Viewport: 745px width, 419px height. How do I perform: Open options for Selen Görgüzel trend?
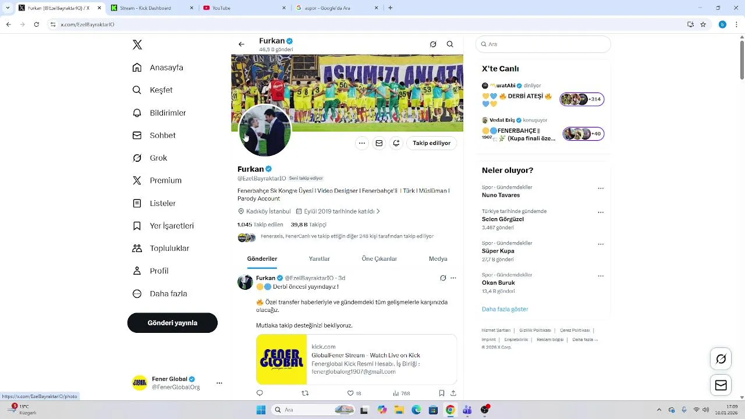[601, 212]
